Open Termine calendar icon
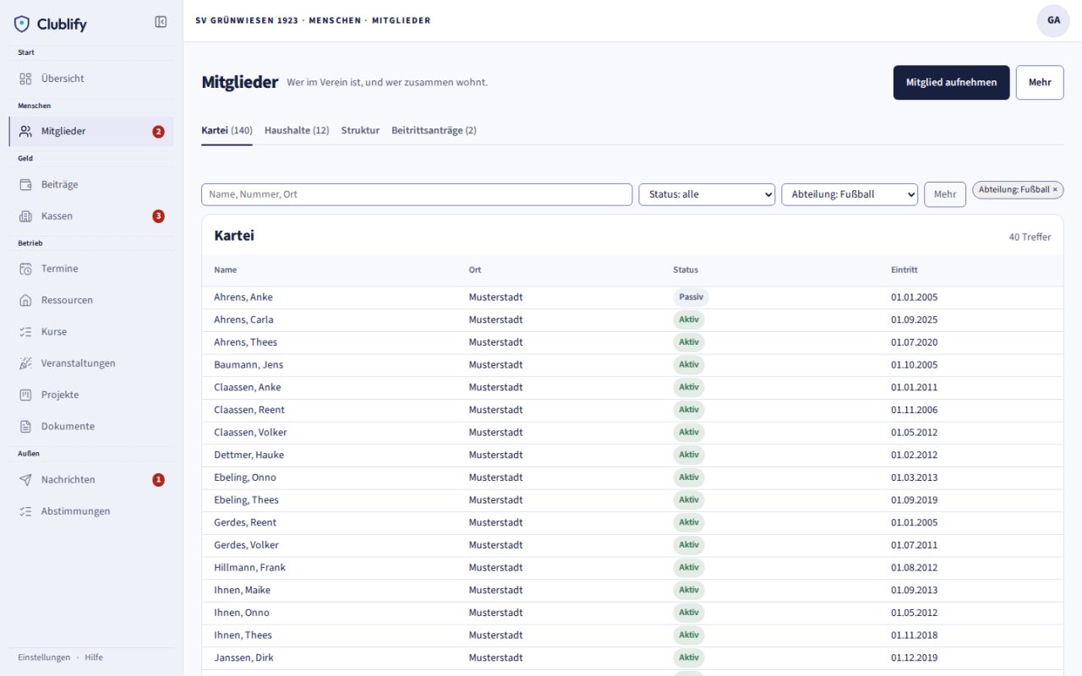 pos(25,269)
